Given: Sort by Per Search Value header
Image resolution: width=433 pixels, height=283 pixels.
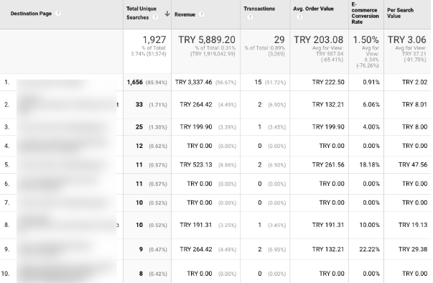Looking at the screenshot, I should pyautogui.click(x=400, y=13).
